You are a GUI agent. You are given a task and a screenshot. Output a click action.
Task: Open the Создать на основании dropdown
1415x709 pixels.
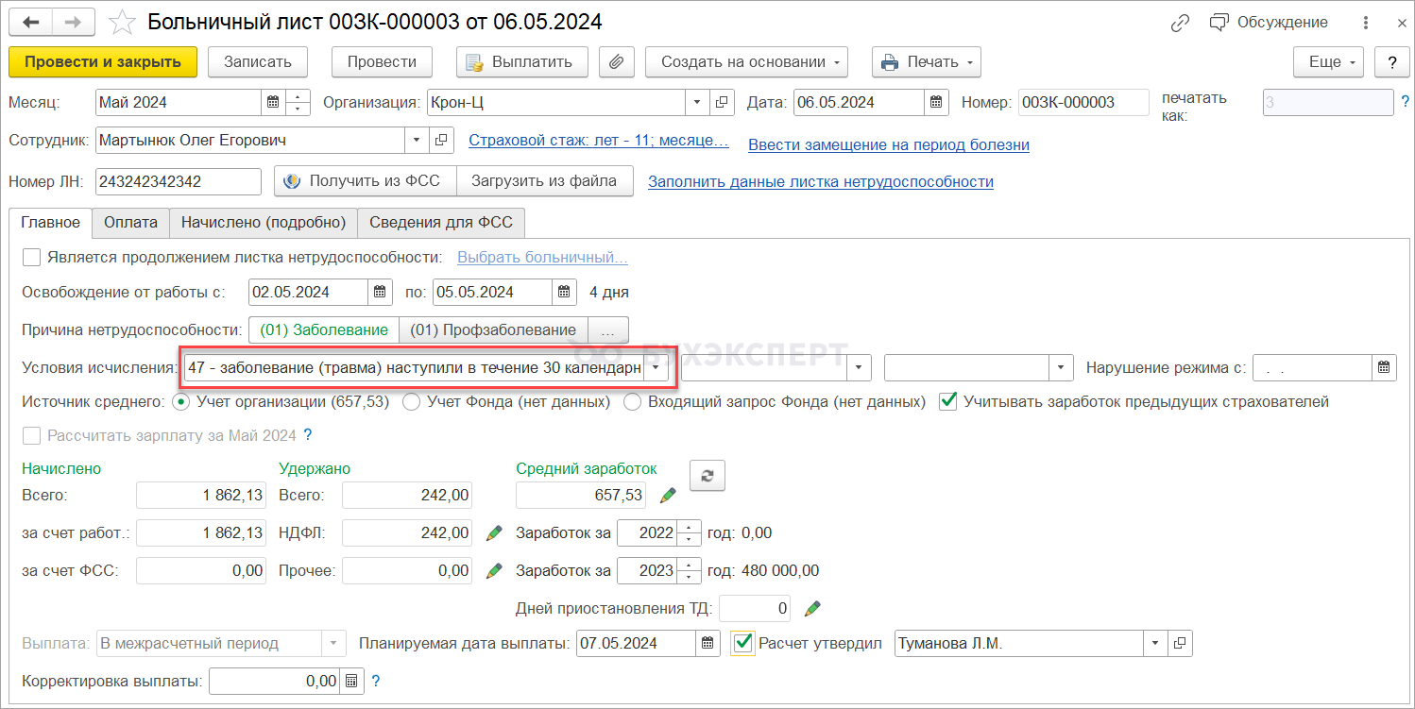point(746,62)
